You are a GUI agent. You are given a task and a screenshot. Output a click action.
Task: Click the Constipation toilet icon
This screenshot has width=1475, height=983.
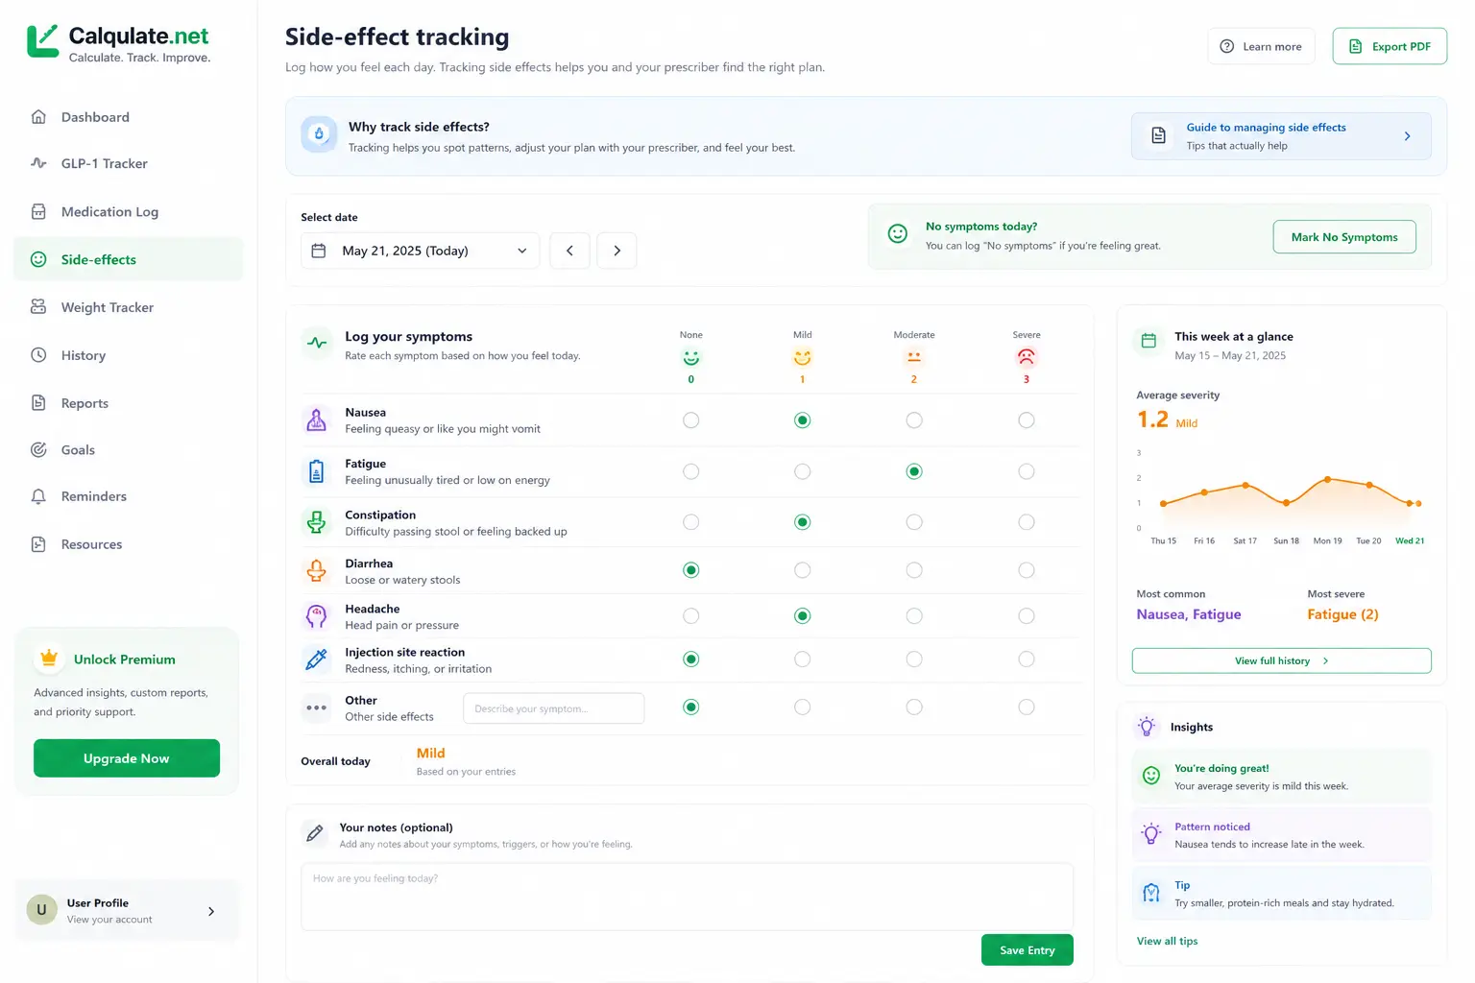point(316,522)
